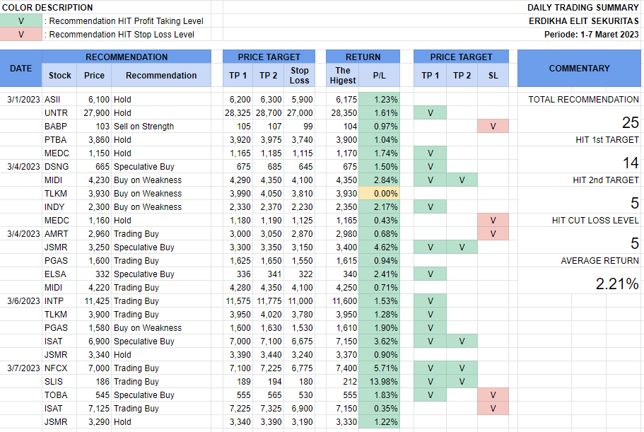Select the COMMENTARY header cell
644x432 pixels.
pyautogui.click(x=579, y=69)
